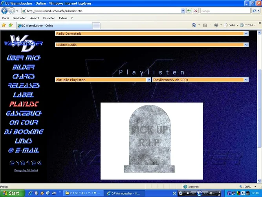262x197 pixels.
Task: Click the magnifier search button
Action: [x=254, y=11]
